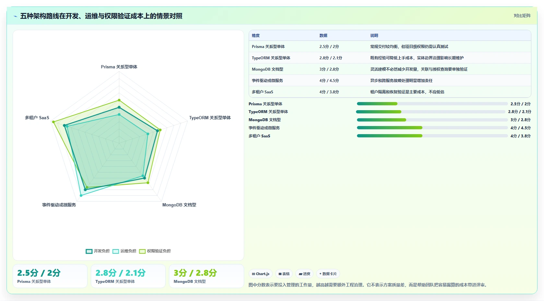The width and height of the screenshot is (544, 301).
Task: Click the radar axis label Prisma 关系型单体
Action: 119,67
